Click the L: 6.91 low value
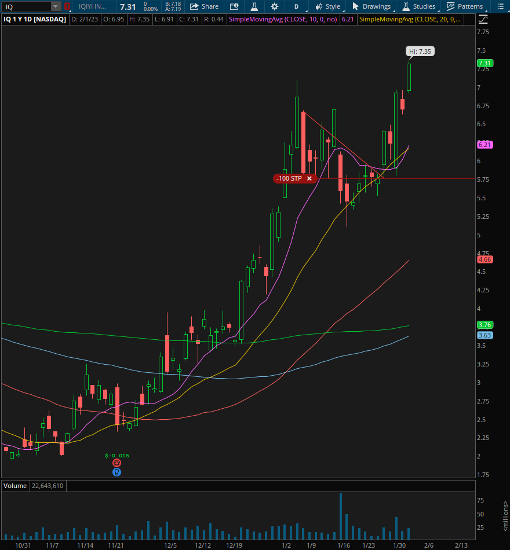This screenshot has width=510, height=550. (x=164, y=19)
